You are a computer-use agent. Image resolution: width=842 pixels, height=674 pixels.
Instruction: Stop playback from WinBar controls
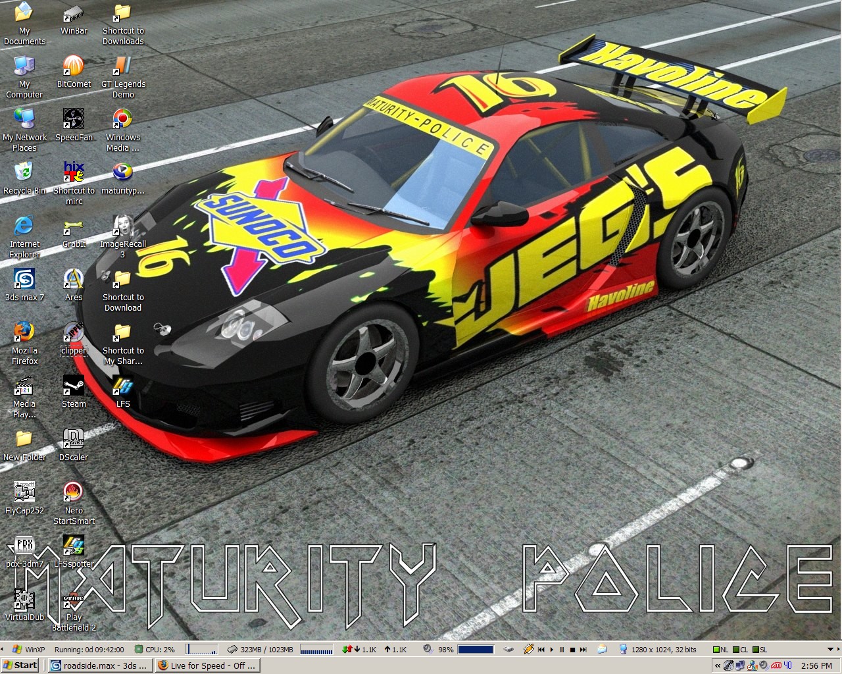(572, 650)
